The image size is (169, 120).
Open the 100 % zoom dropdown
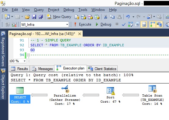click(25, 61)
